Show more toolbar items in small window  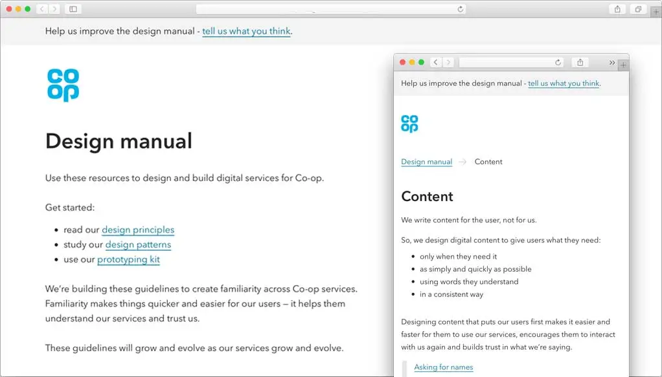pos(611,63)
